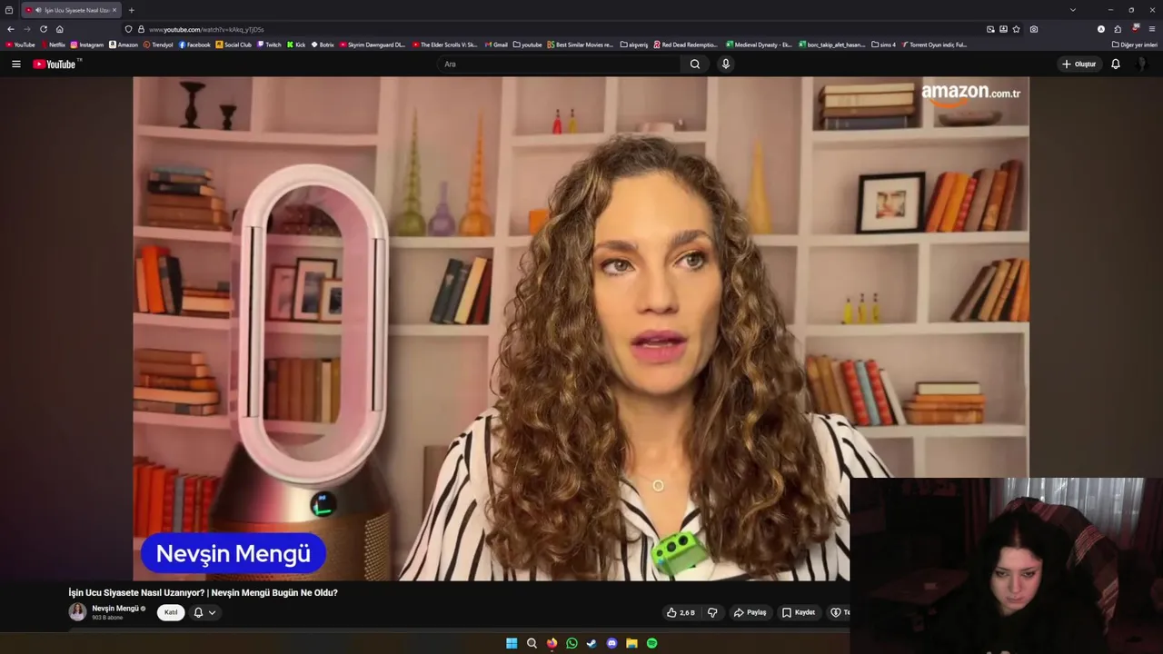Screen dimensions: 1163x654
Task: Click the browser address bar URL
Action: coord(206,29)
